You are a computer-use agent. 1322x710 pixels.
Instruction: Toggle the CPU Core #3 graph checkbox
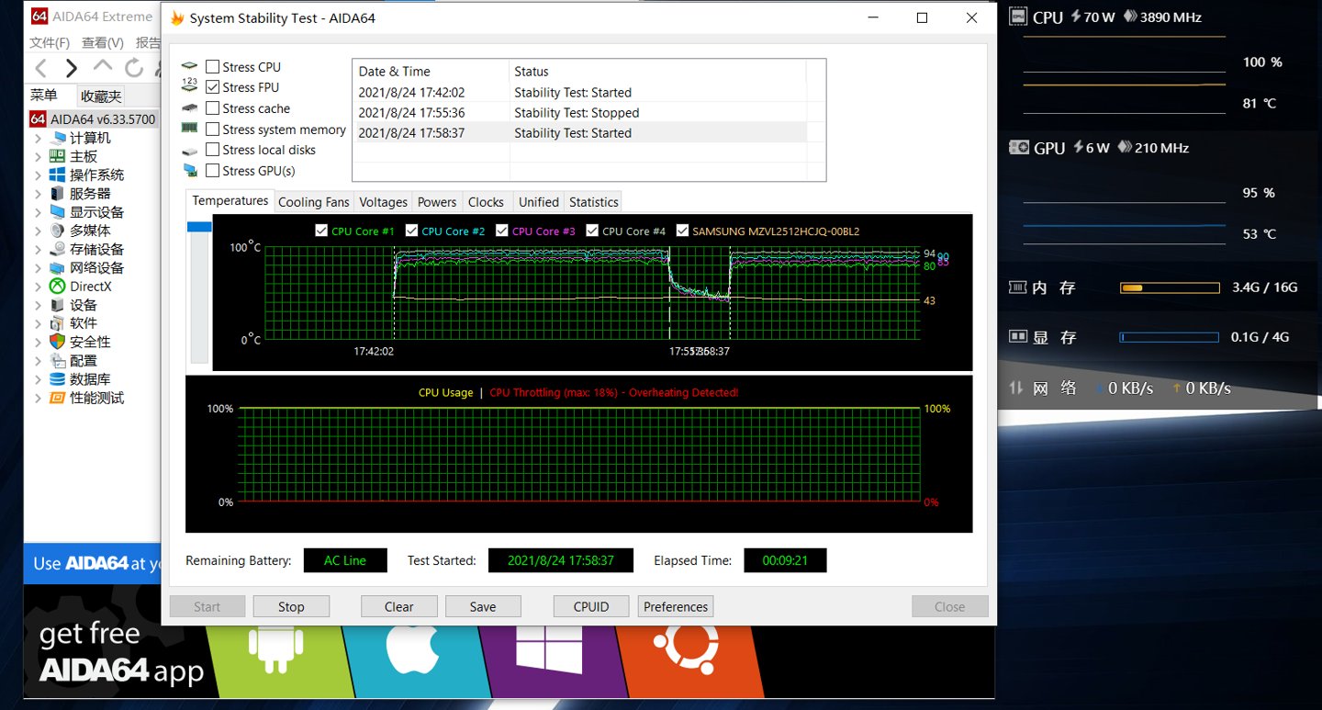(501, 231)
